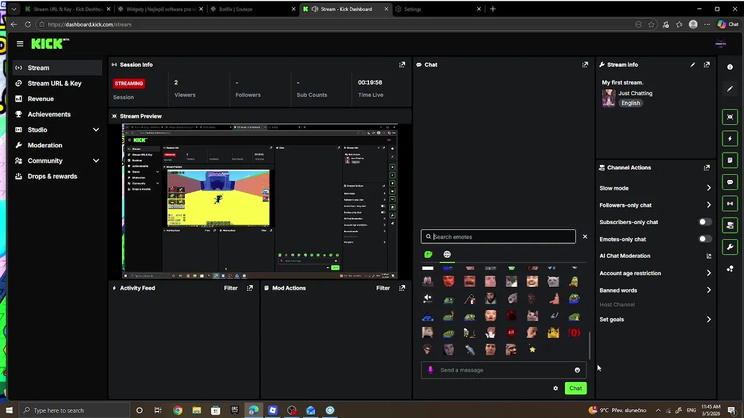Open Chrome from the Windows taskbar
The height and width of the screenshot is (418, 744).
coord(178,410)
